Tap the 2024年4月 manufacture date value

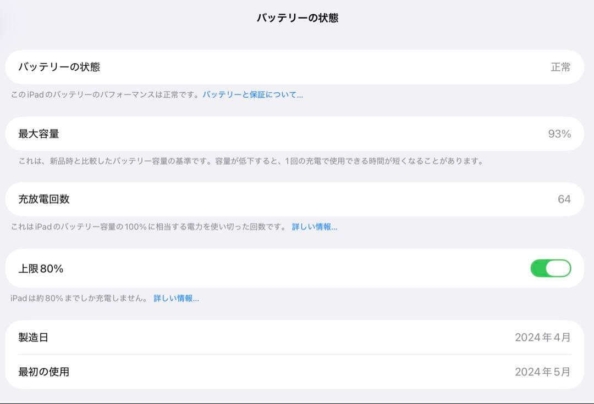[x=542, y=338]
